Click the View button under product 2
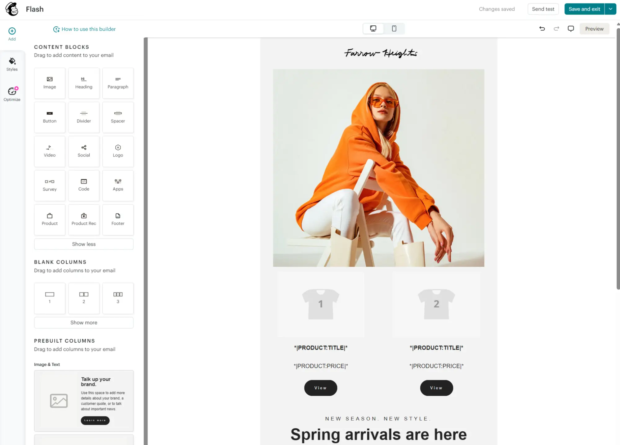Image resolution: width=620 pixels, height=445 pixels. [436, 388]
